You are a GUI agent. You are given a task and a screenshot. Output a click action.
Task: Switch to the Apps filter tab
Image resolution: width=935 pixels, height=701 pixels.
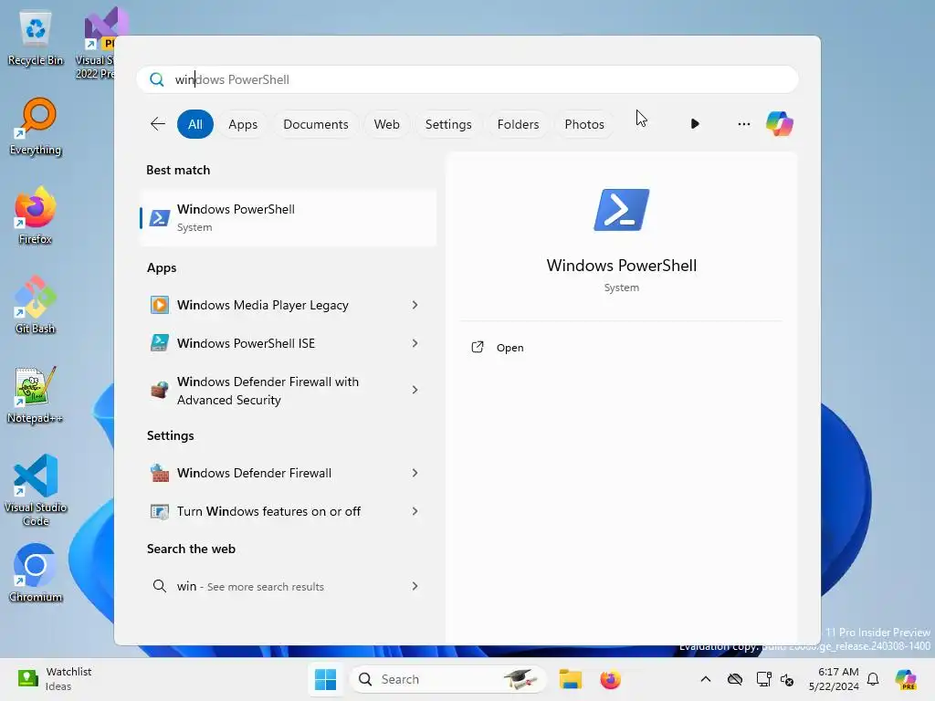(x=243, y=124)
